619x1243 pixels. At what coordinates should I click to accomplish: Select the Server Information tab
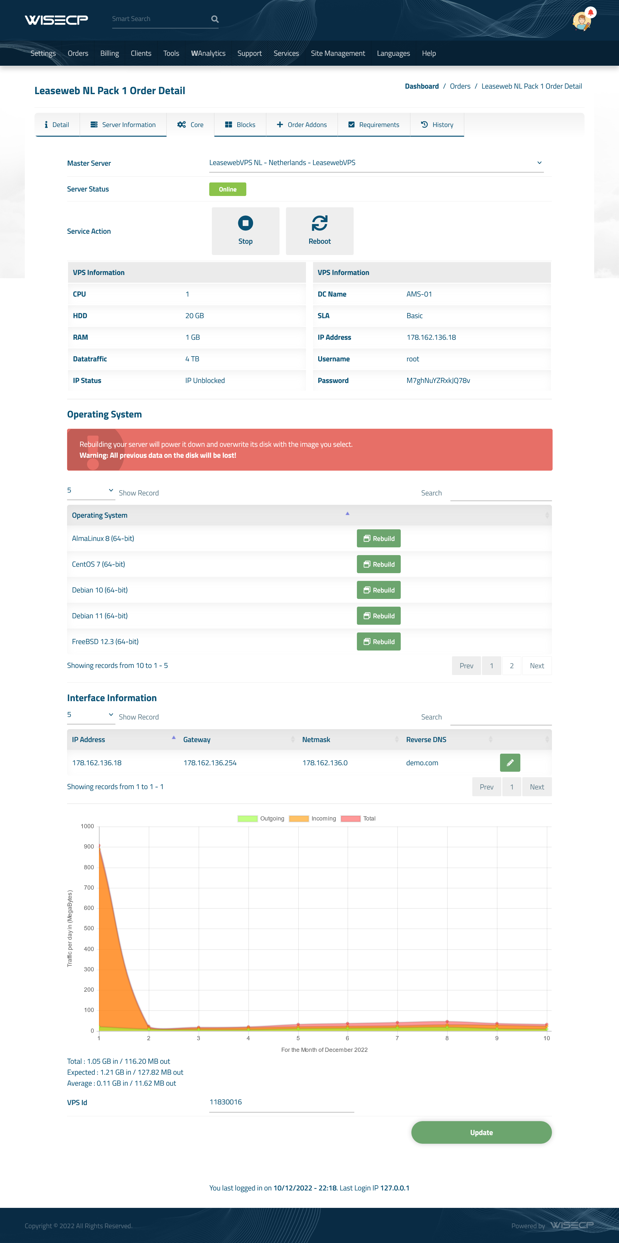click(x=123, y=124)
